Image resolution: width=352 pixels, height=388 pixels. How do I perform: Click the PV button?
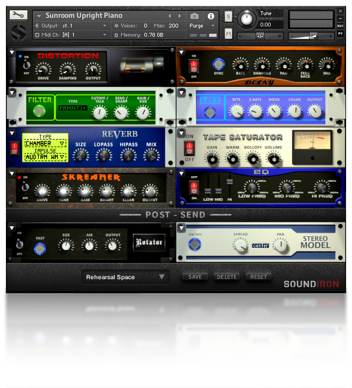340,33
